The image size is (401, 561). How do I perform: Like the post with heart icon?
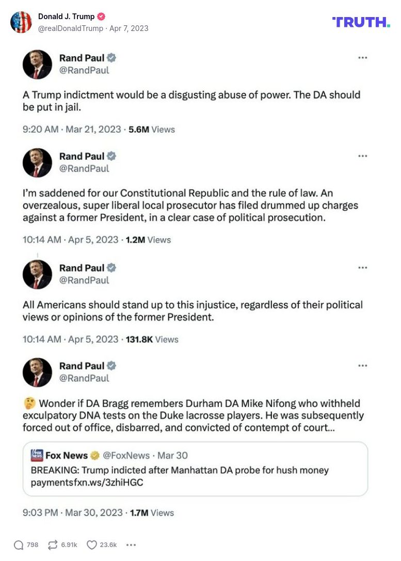click(x=92, y=544)
